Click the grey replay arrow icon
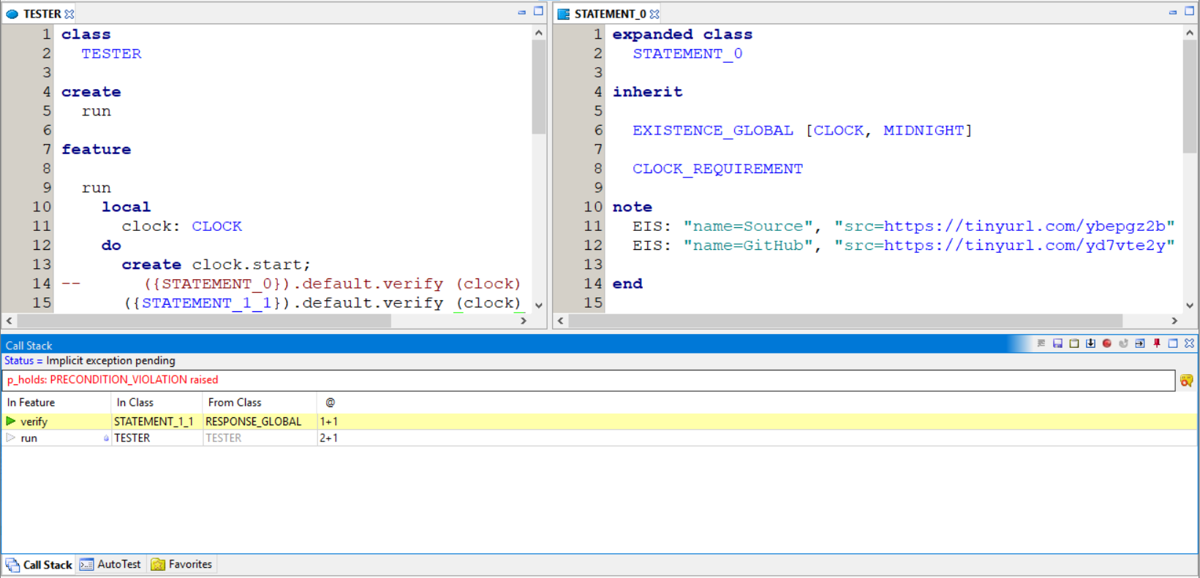1200x578 pixels. point(1123,343)
